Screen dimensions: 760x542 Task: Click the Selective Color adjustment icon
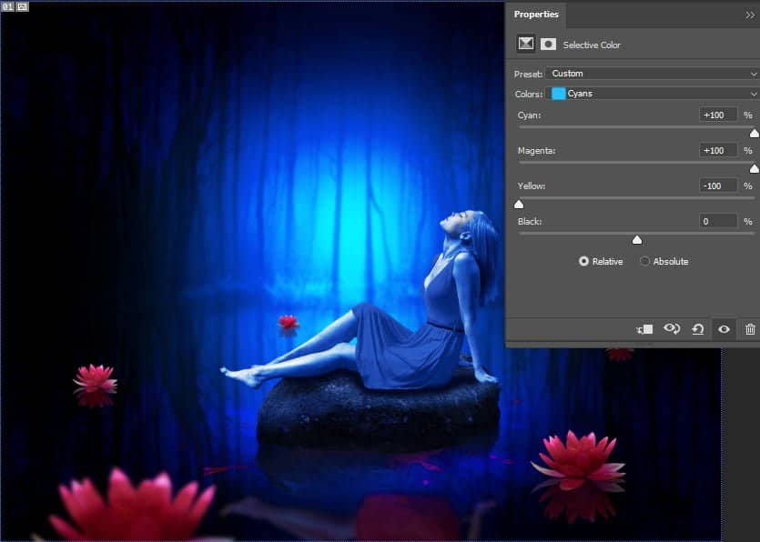tap(525, 44)
